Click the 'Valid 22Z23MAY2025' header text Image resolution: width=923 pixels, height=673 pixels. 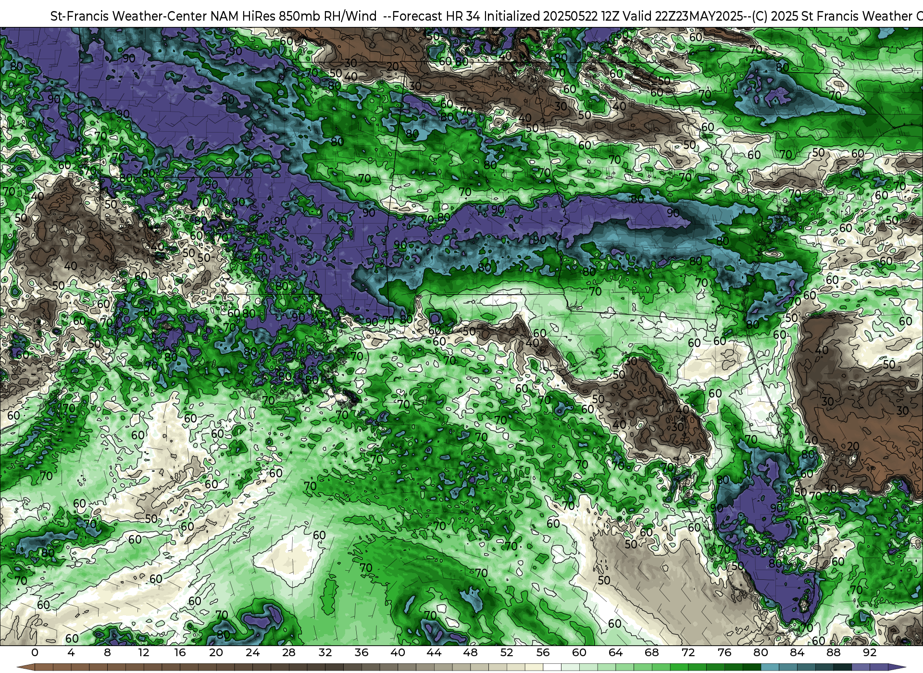pyautogui.click(x=683, y=16)
